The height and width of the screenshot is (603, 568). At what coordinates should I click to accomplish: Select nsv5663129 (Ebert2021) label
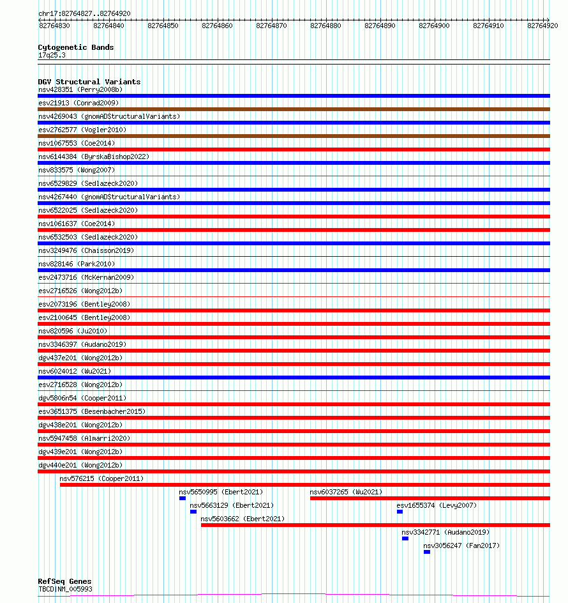point(232,506)
